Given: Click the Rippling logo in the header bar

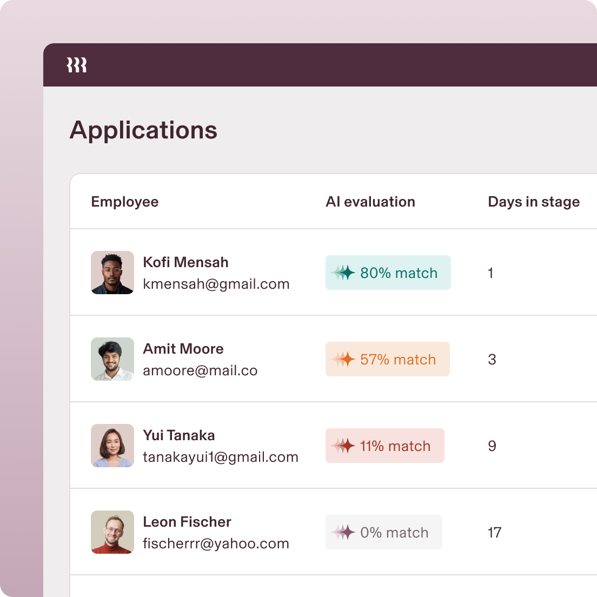Looking at the screenshot, I should 76,65.
